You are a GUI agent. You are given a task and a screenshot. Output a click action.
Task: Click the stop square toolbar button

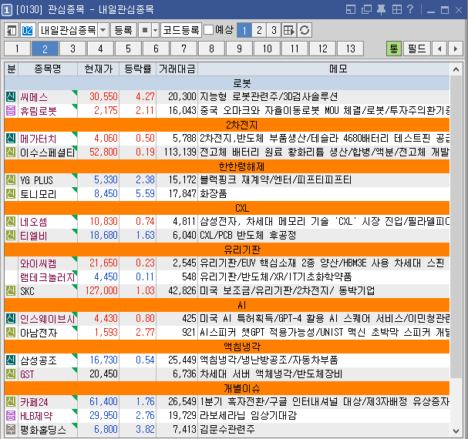(145, 30)
